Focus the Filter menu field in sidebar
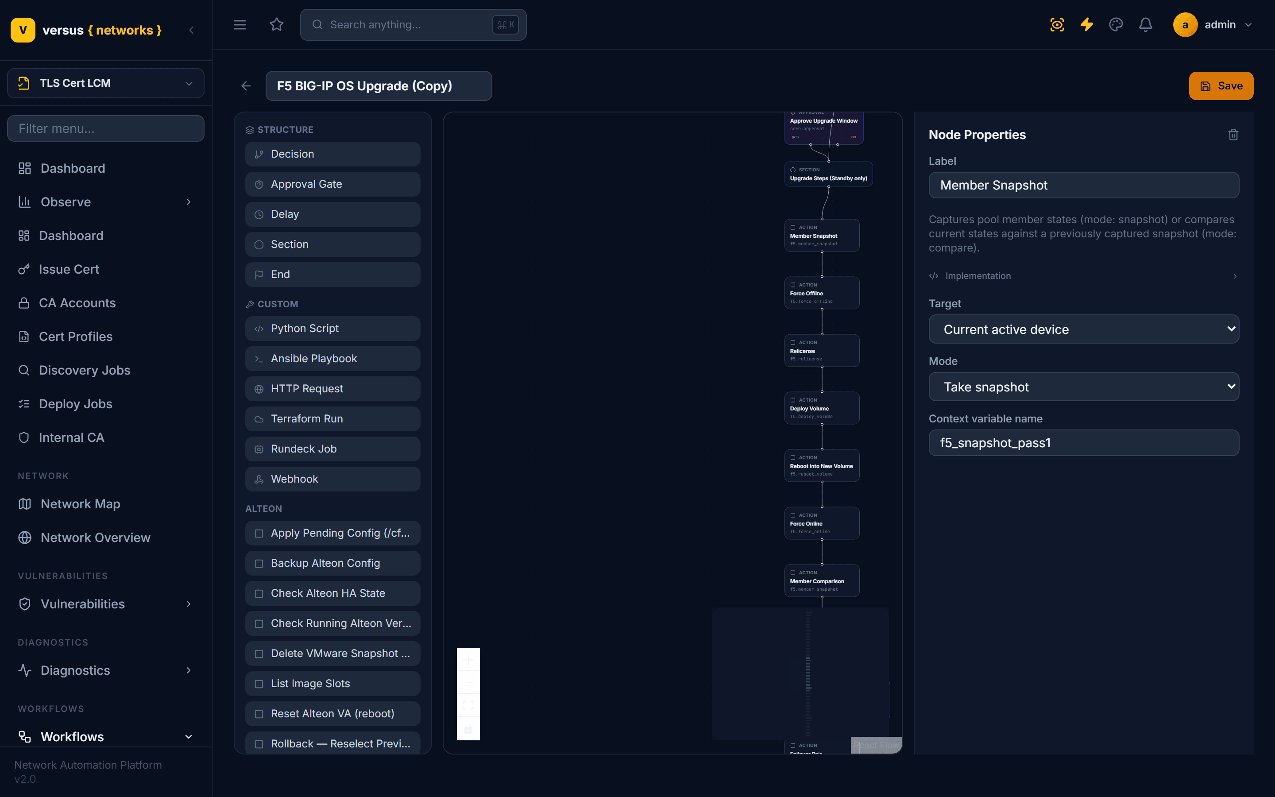 (x=105, y=128)
